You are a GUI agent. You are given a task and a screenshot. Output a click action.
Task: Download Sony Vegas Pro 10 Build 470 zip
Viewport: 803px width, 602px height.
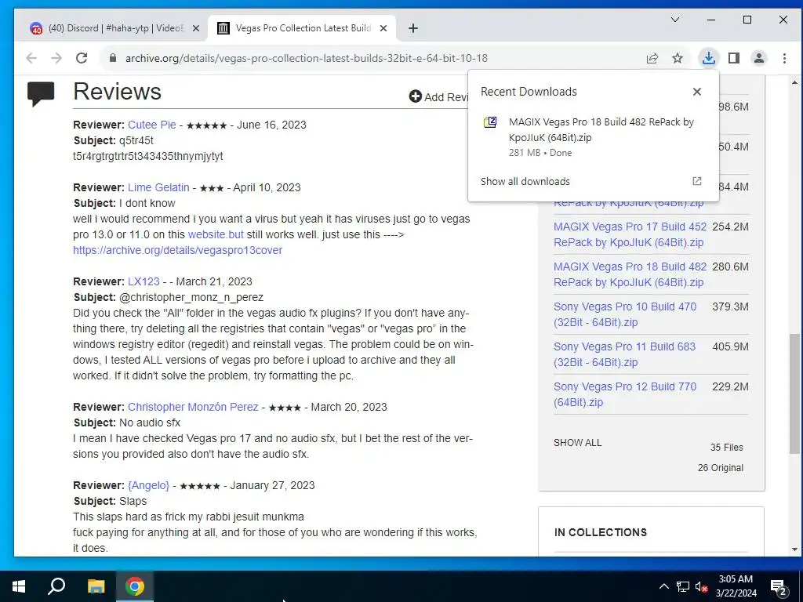[x=625, y=314]
